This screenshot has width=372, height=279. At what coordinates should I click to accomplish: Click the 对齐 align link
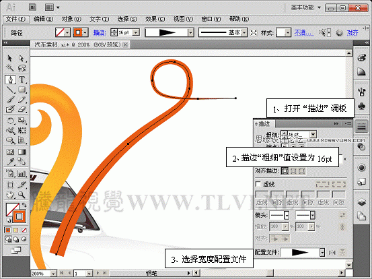[x=352, y=32]
